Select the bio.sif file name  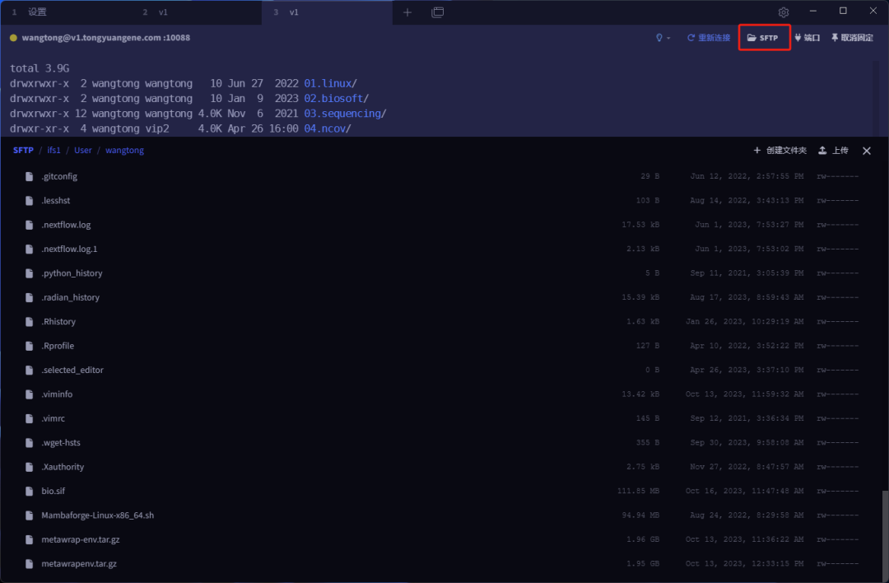tap(53, 491)
